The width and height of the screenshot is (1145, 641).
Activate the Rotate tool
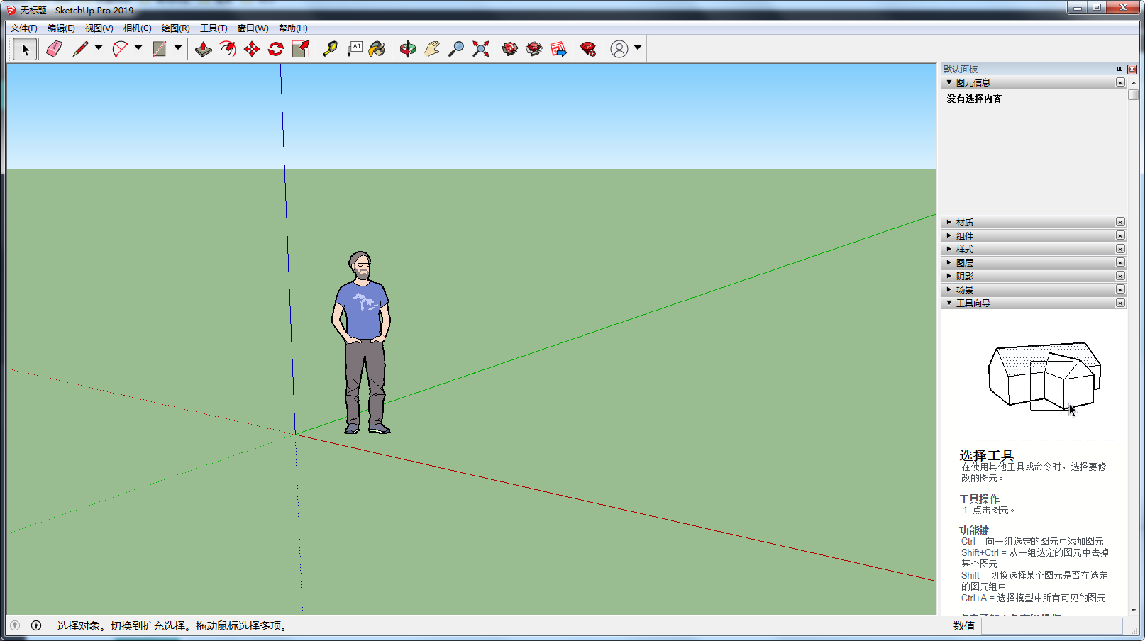pyautogui.click(x=275, y=48)
